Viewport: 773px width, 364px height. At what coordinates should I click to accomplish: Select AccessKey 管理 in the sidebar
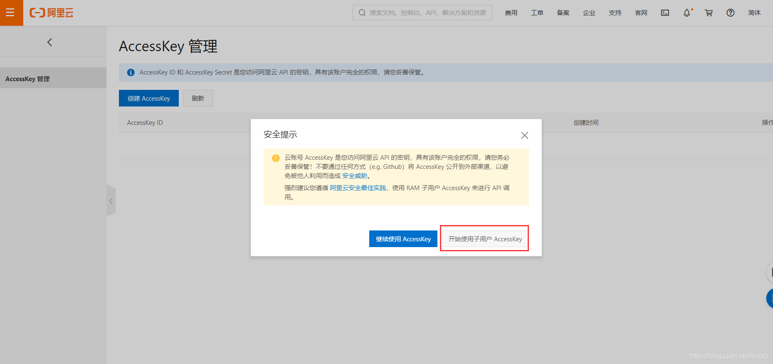[x=53, y=78]
